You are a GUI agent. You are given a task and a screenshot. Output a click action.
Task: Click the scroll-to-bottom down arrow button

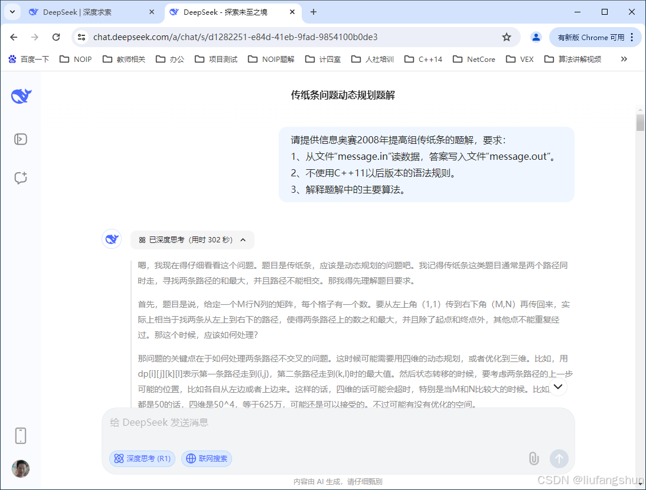(x=558, y=387)
